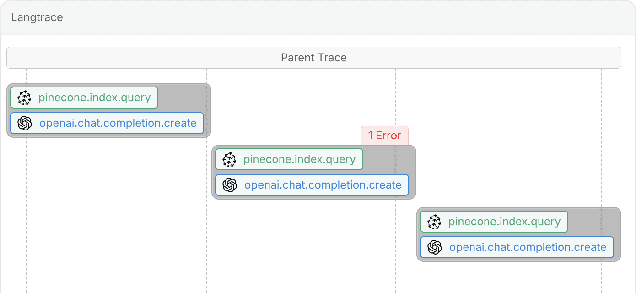636x293 pixels.
Task: Open the 1 Error badge
Action: pos(384,136)
